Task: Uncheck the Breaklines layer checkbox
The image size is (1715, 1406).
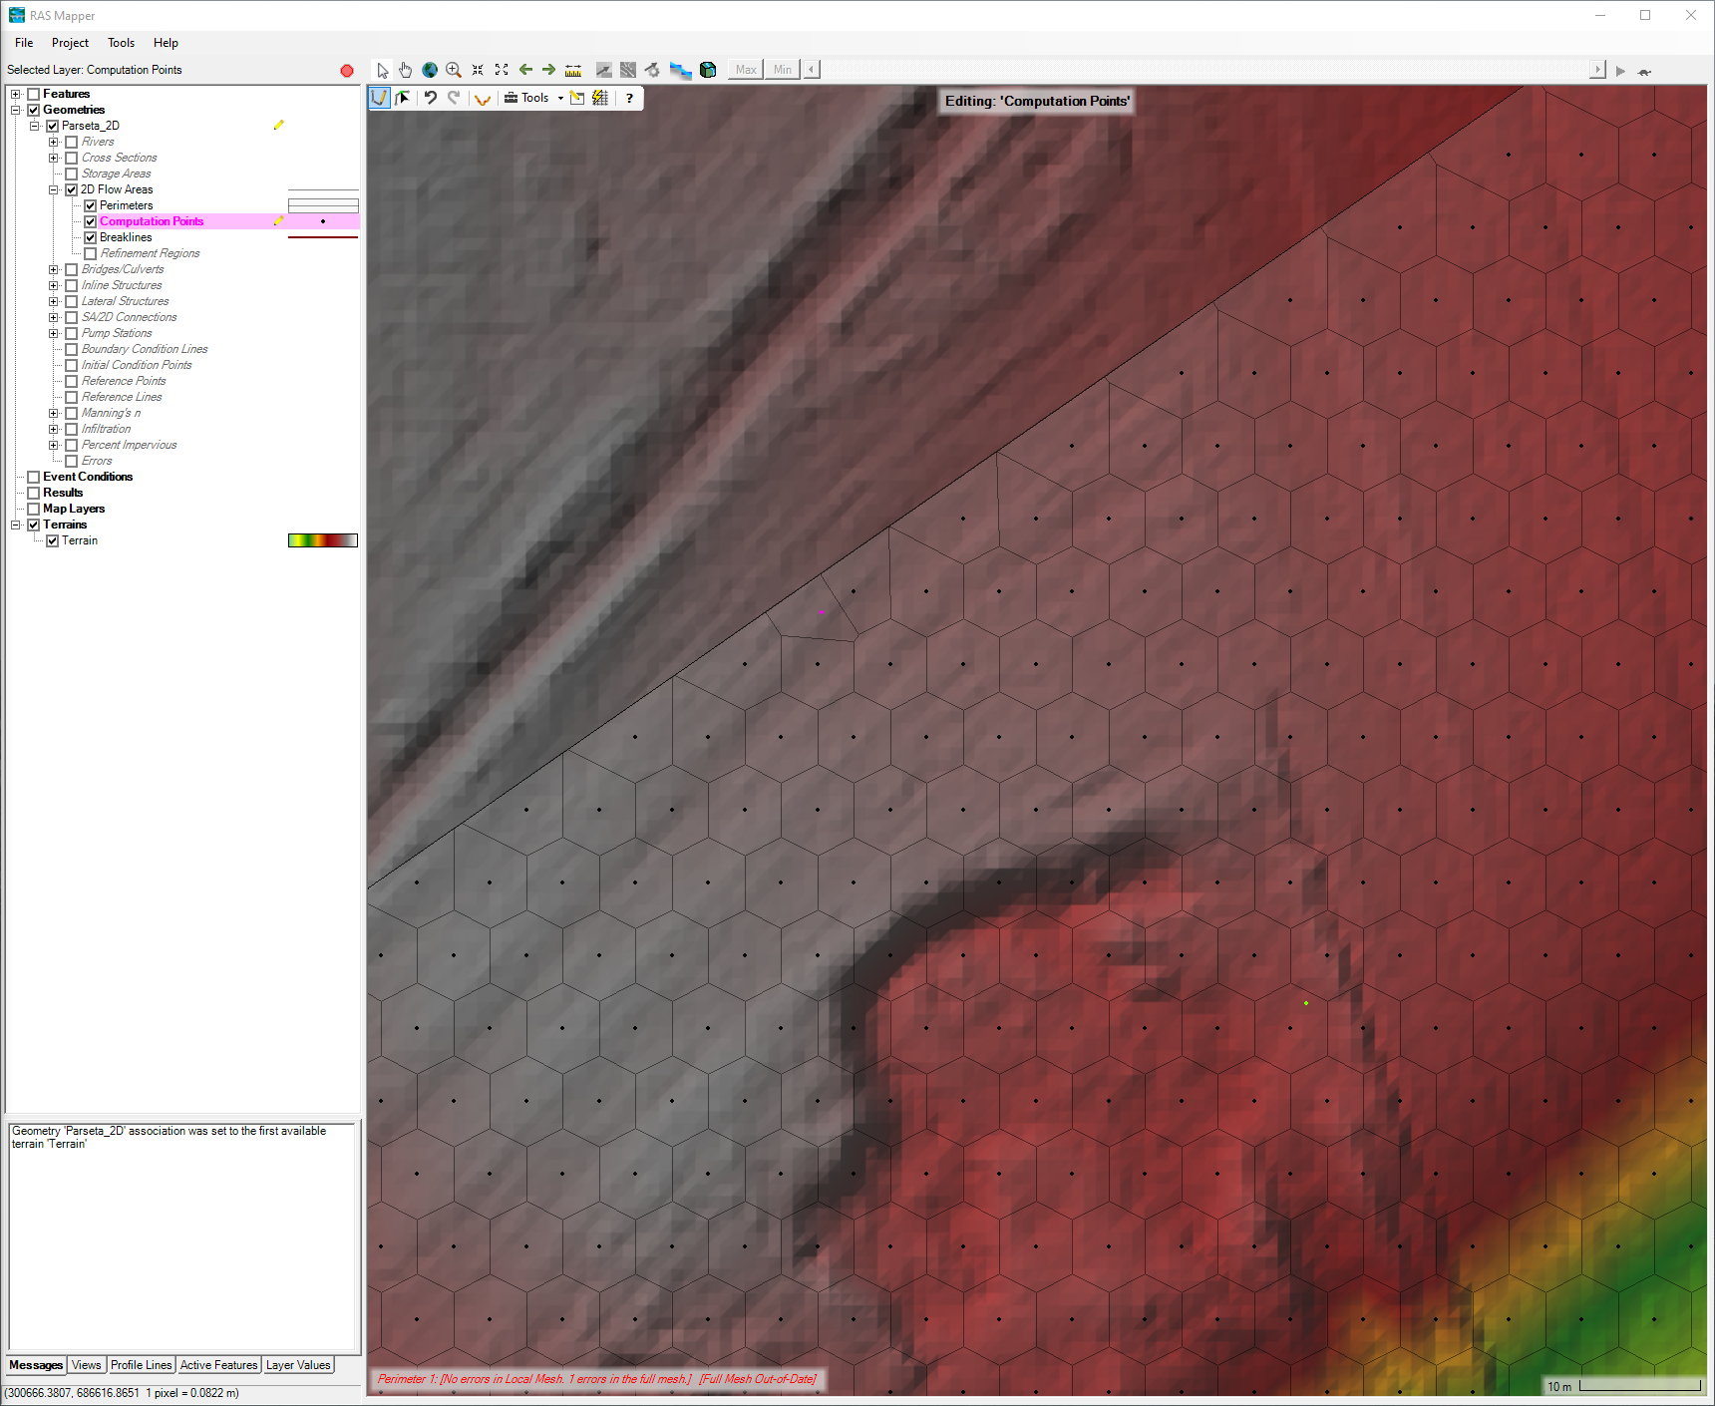Action: tap(91, 237)
